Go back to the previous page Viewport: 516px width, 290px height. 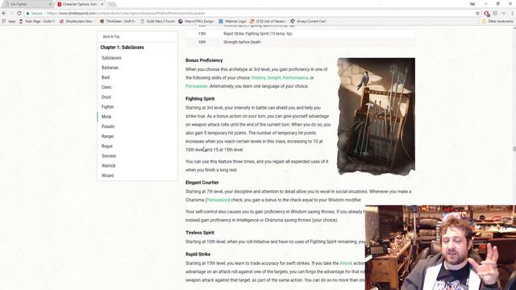[4, 13]
